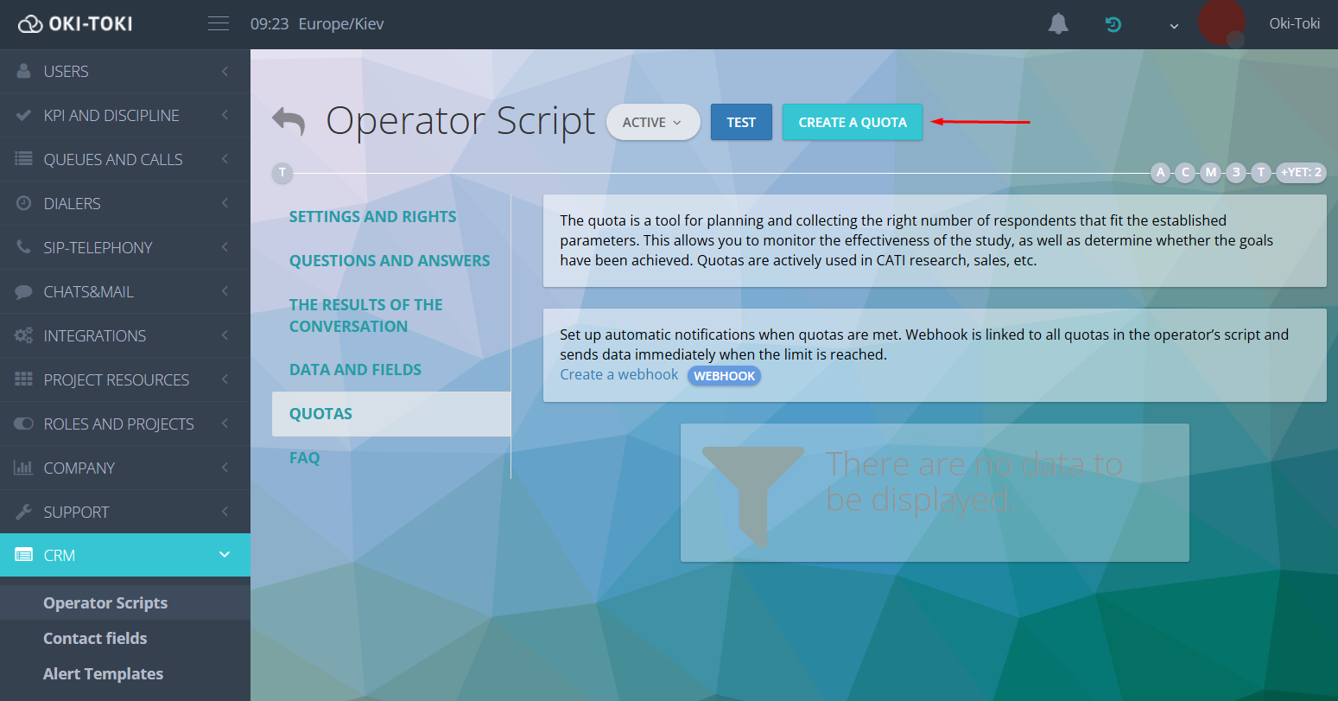Click the OKI-TOKI cloud logo
This screenshot has height=701, width=1338.
[75, 23]
